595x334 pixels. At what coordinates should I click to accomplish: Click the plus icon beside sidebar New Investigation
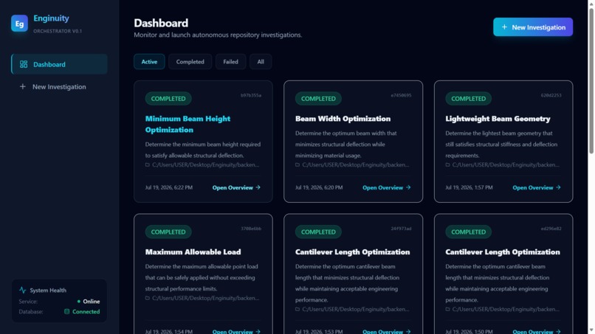point(23,86)
